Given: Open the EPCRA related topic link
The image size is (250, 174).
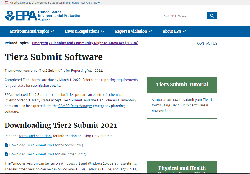Looking at the screenshot, I should (85, 43).
